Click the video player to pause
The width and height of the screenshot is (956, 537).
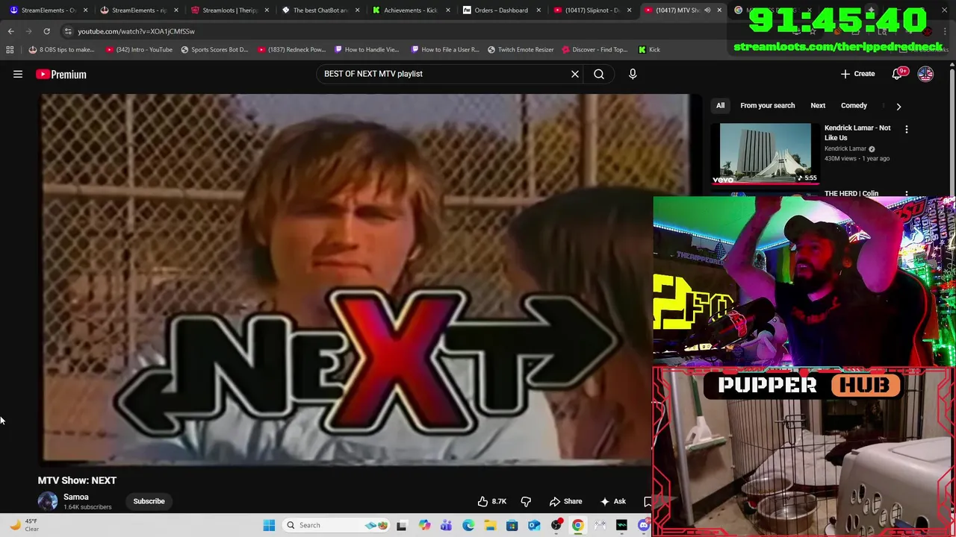(347, 280)
